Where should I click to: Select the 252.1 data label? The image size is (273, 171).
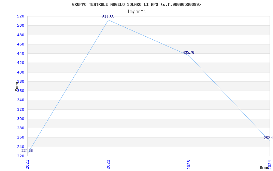(x=268, y=138)
